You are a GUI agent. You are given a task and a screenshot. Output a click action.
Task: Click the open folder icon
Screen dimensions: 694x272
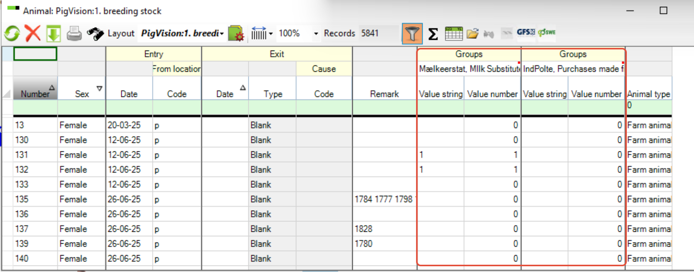[x=473, y=34]
